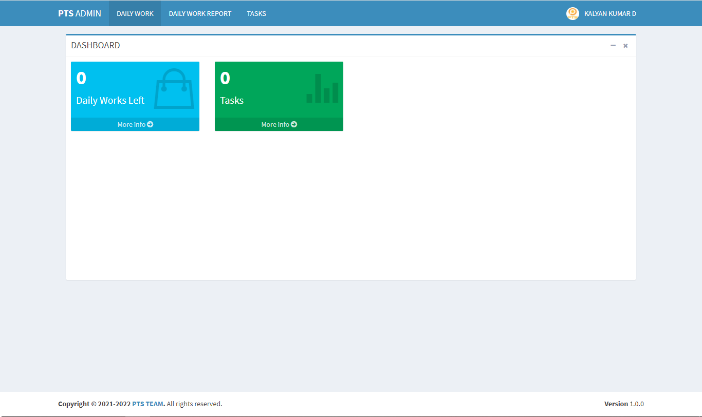Click the user avatar icon in navbar

click(x=572, y=14)
